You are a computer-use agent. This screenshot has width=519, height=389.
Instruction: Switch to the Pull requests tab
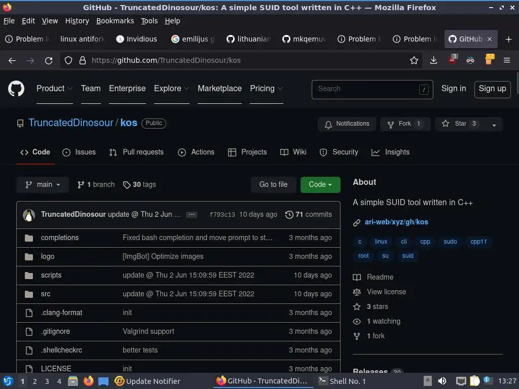136,152
